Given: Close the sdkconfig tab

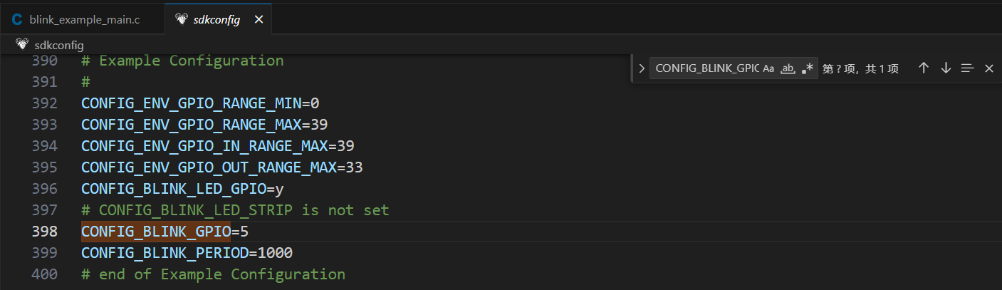Looking at the screenshot, I should tap(259, 20).
